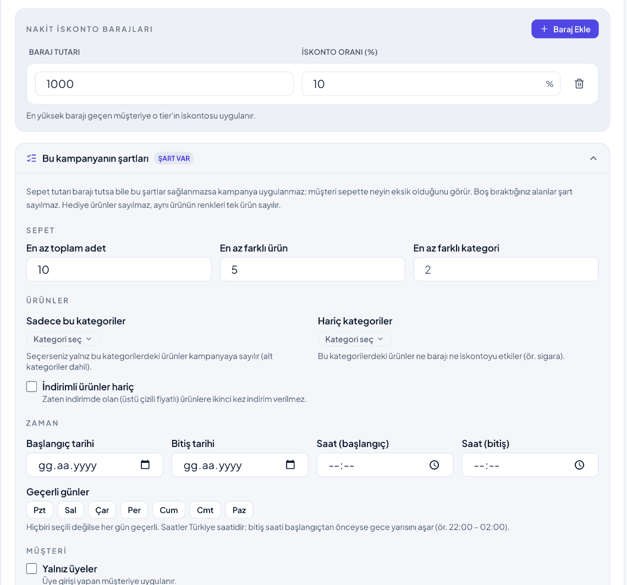Screen dimensions: 627x585
Task: Focus the En az farklı ürün field
Action: click(312, 269)
